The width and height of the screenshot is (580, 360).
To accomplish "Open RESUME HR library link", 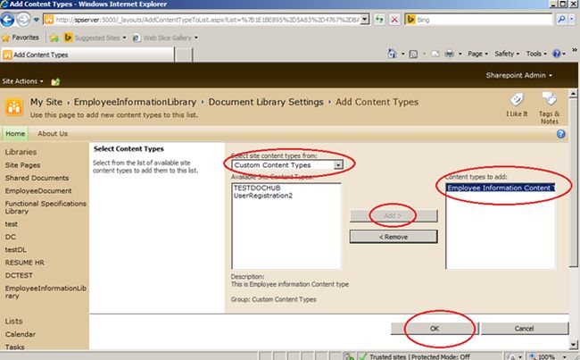I will [24, 263].
